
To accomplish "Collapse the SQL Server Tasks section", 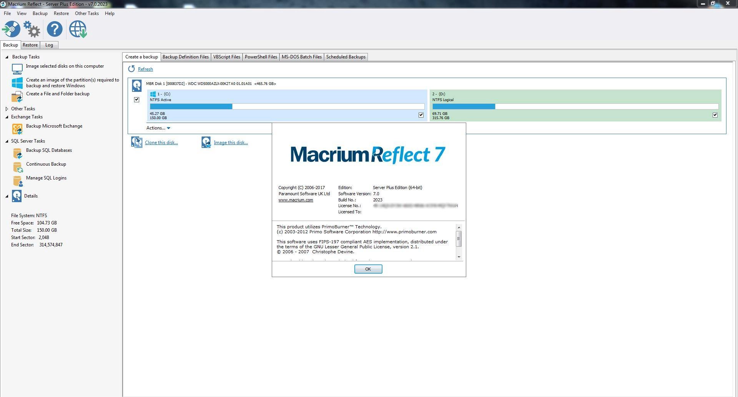I will click(7, 141).
